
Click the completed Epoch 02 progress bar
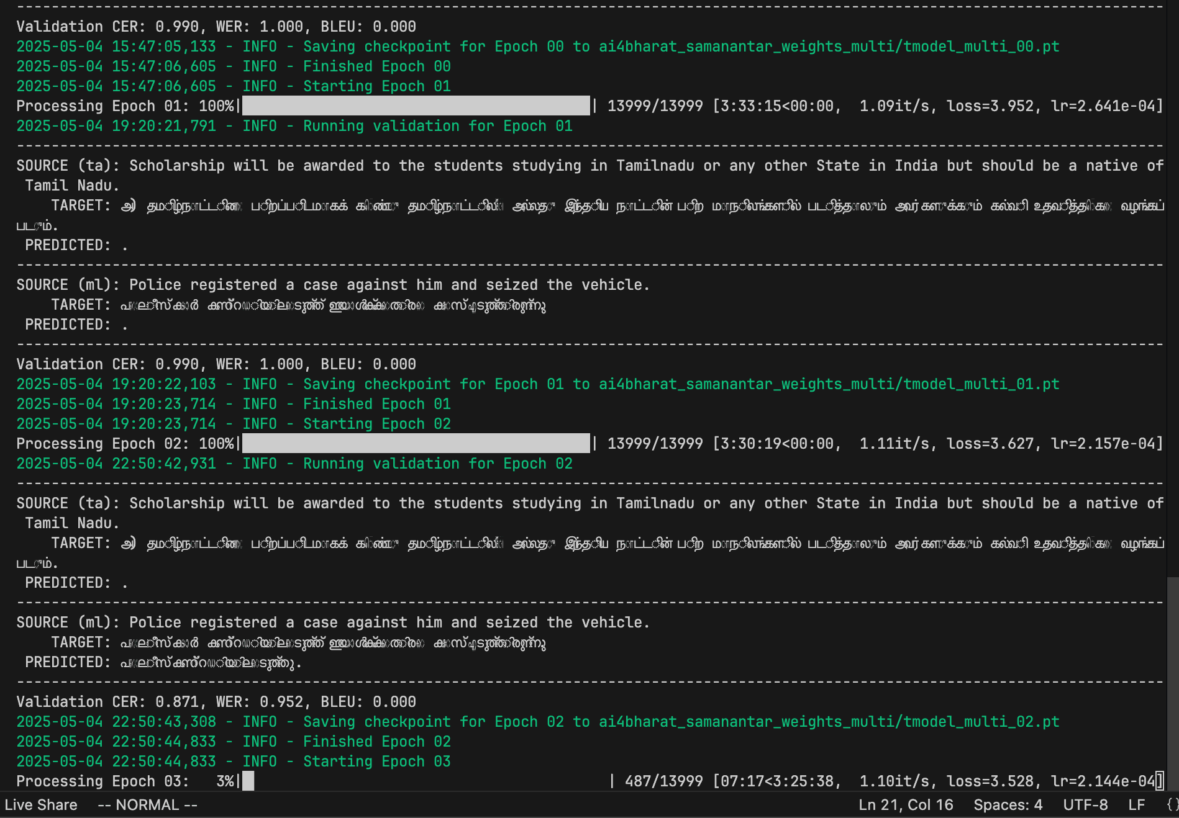click(416, 444)
